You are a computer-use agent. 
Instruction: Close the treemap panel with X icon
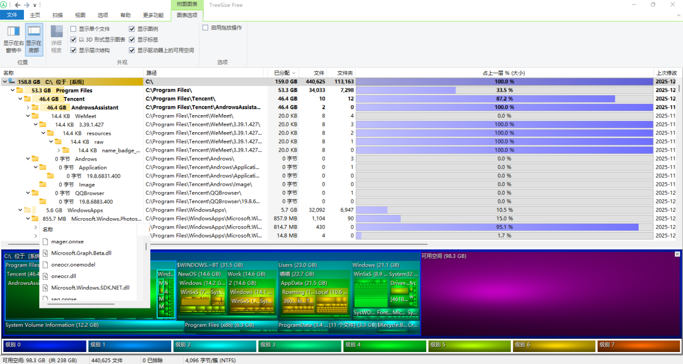click(x=677, y=254)
